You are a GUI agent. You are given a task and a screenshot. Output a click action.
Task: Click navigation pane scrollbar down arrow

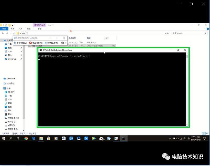coord(24,131)
